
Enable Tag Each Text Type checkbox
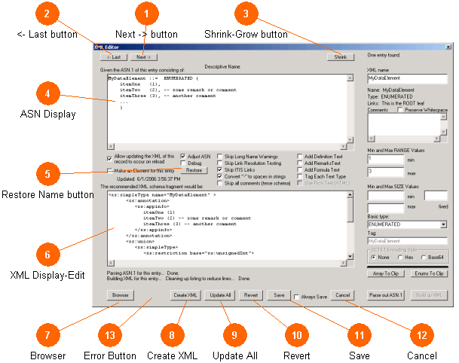pyautogui.click(x=300, y=176)
